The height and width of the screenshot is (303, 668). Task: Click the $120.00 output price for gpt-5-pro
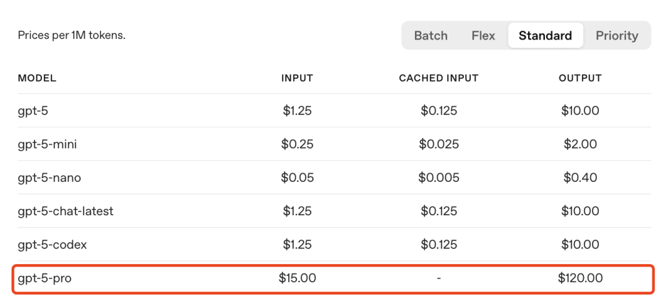tap(580, 278)
